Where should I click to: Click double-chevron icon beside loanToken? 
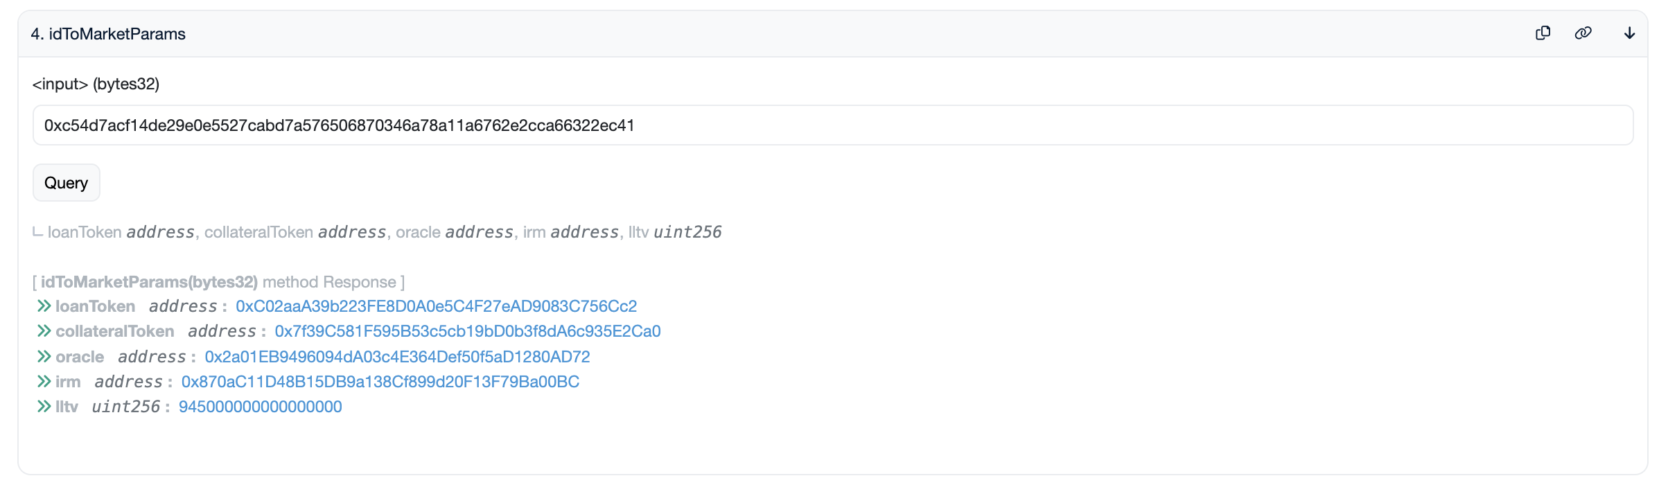[44, 306]
